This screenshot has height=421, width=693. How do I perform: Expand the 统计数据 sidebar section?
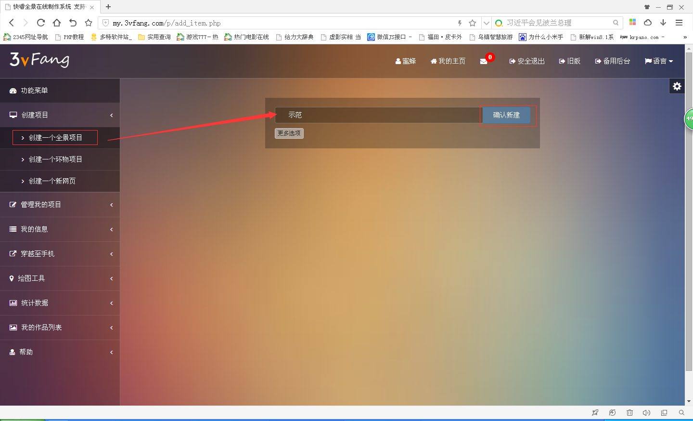pyautogui.click(x=60, y=303)
